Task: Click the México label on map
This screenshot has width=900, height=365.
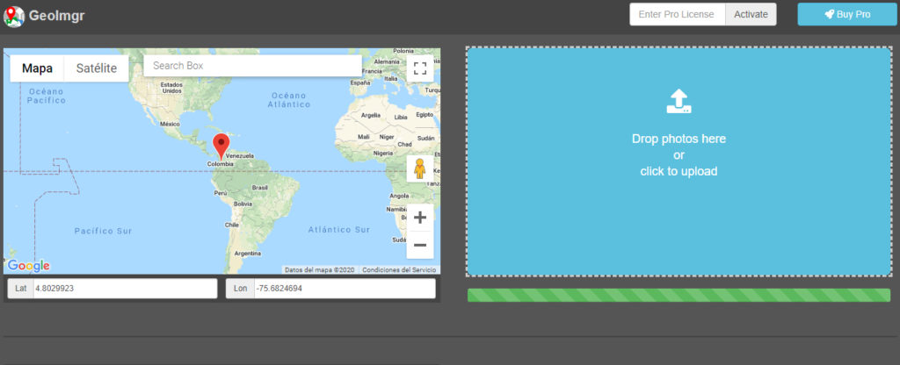Action: (x=170, y=124)
